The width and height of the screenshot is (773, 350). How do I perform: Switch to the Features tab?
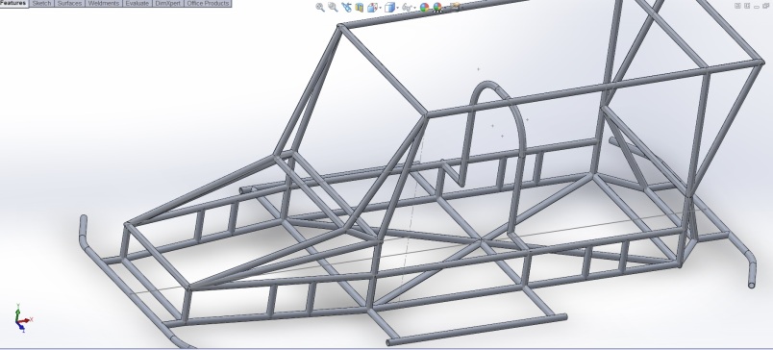13,4
